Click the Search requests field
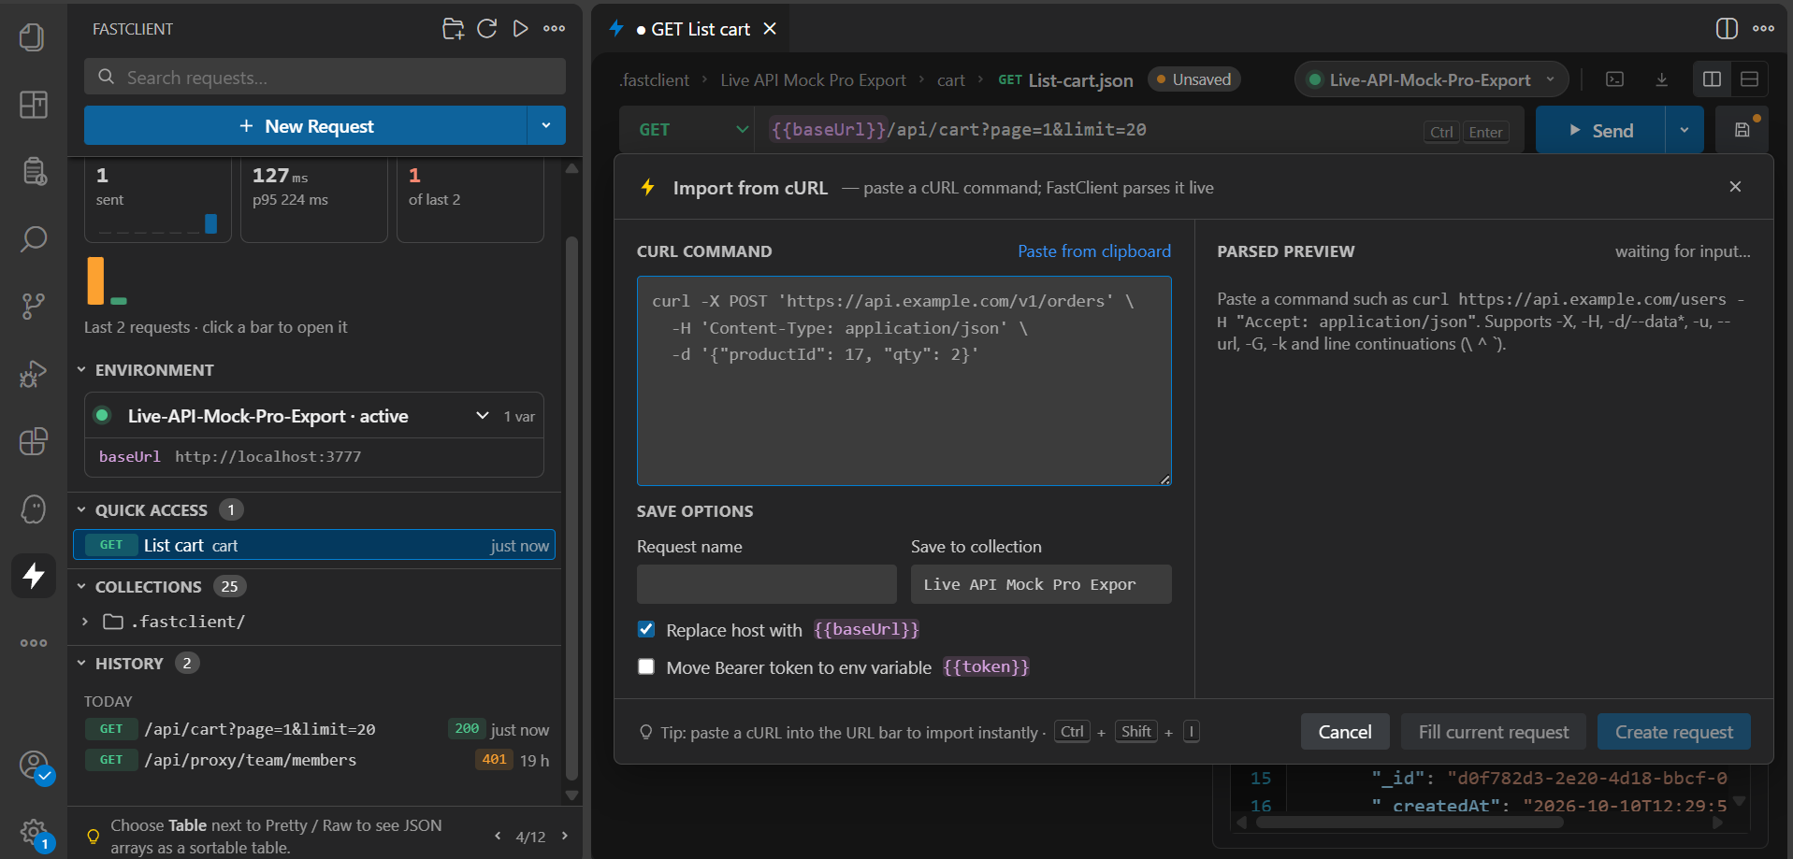 click(x=325, y=77)
